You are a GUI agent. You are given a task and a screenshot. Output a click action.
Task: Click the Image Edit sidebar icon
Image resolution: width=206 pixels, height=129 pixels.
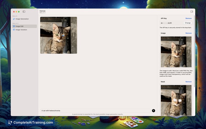(x=14, y=26)
